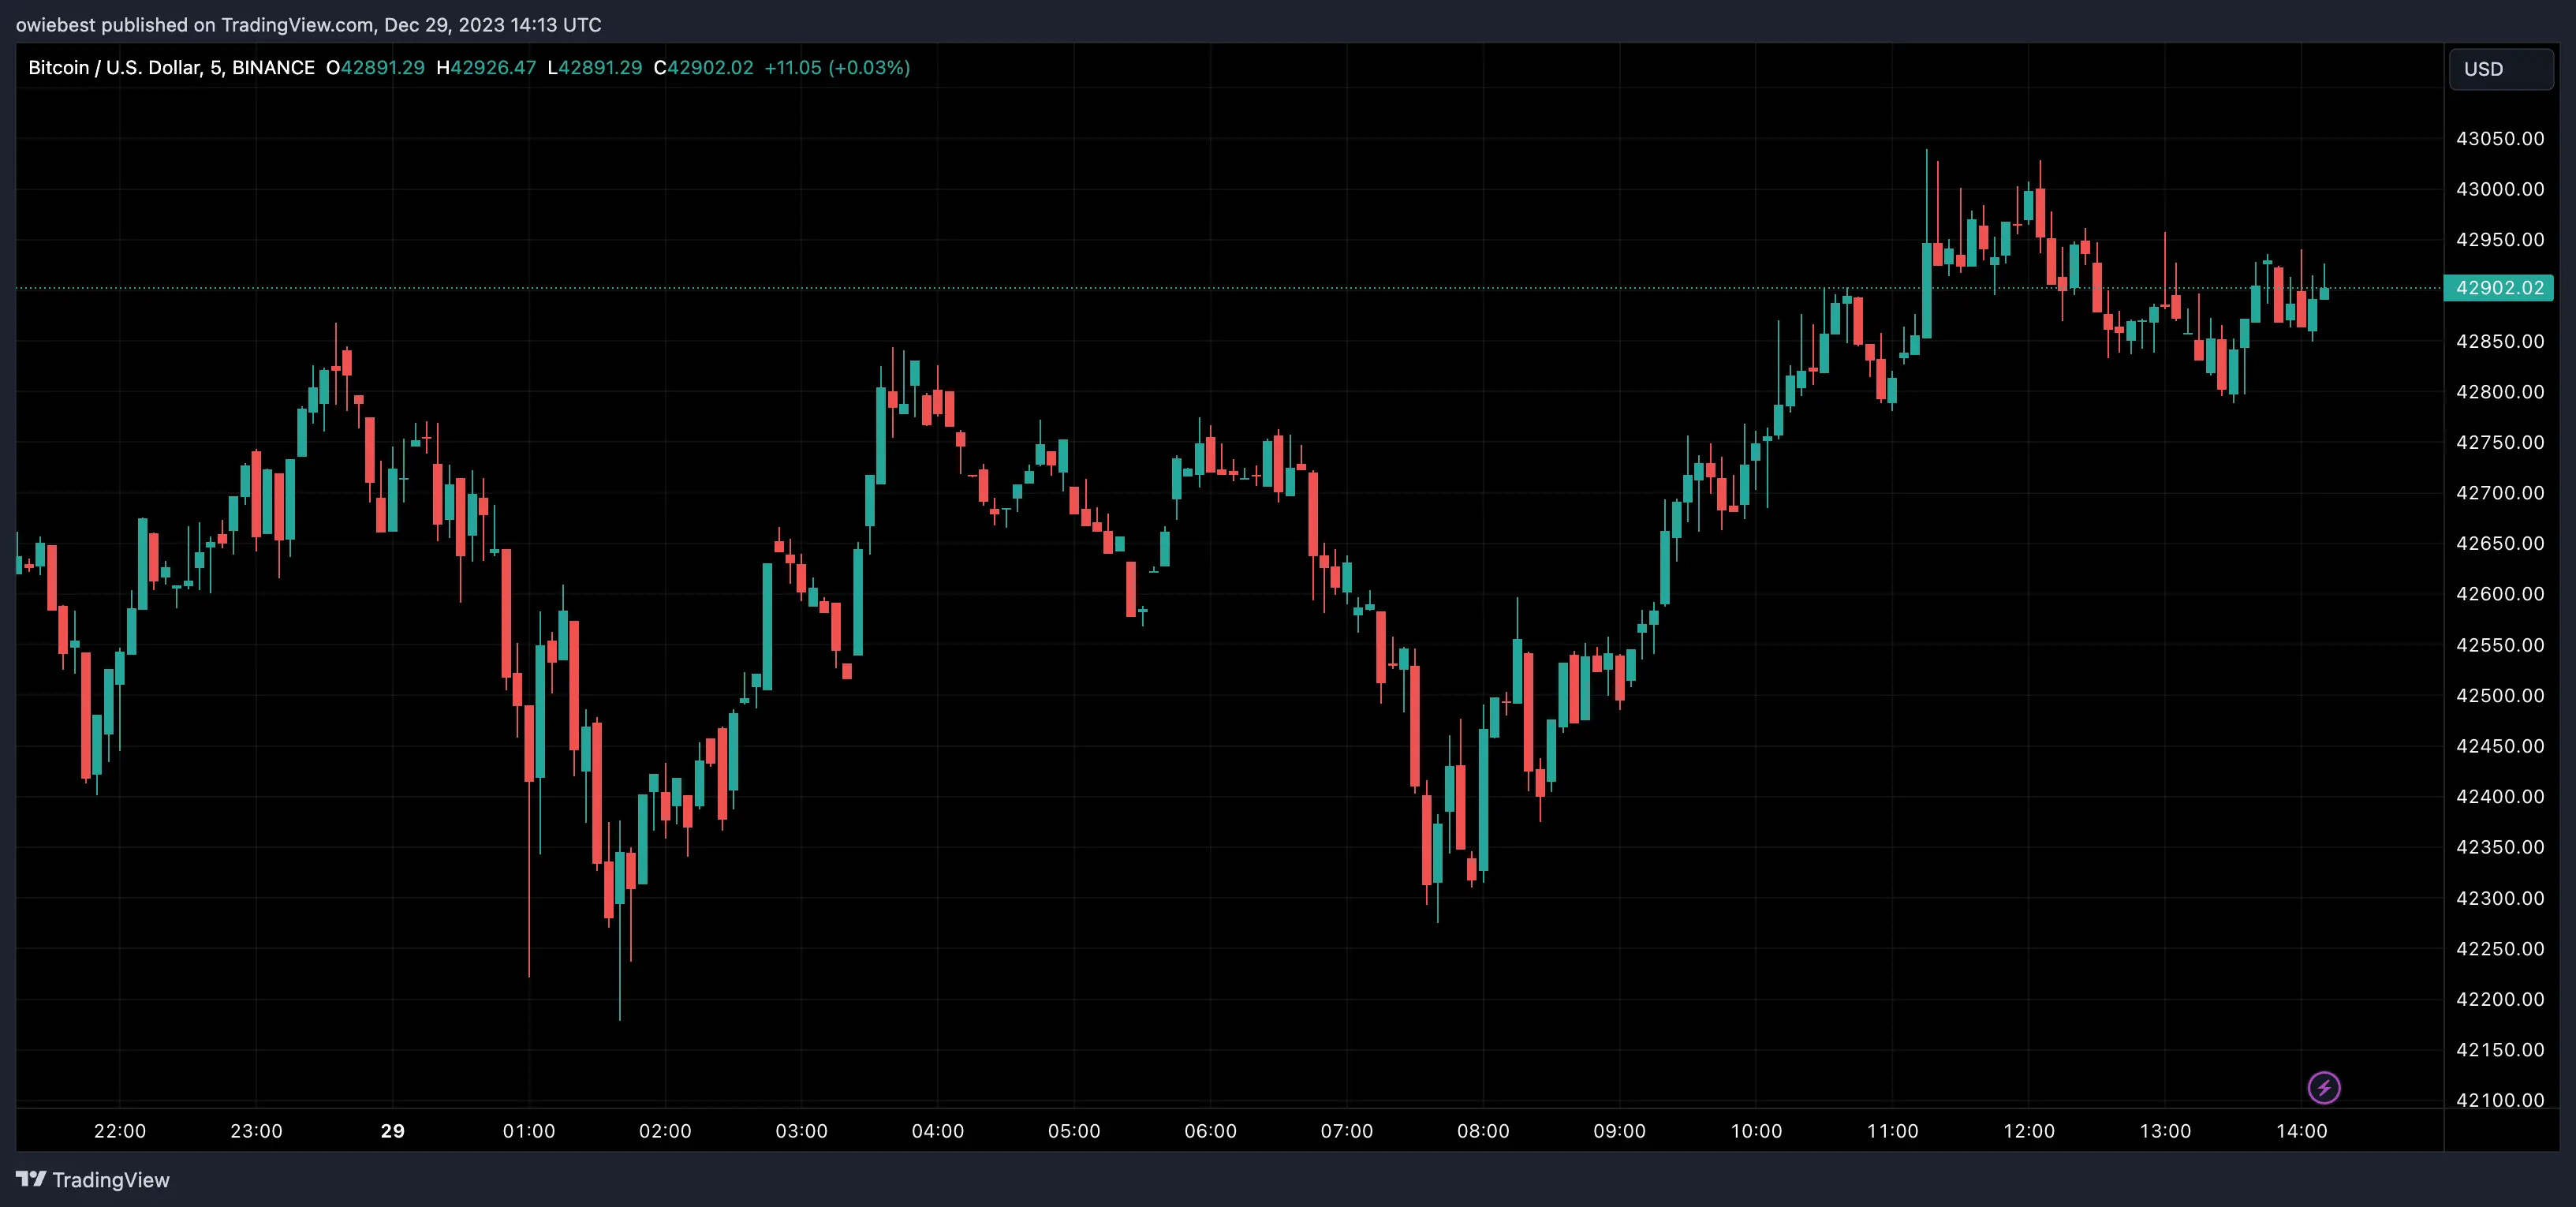Click the TradingView logo at bottom left
Screen dimensions: 2576x1207
pos(93,1180)
